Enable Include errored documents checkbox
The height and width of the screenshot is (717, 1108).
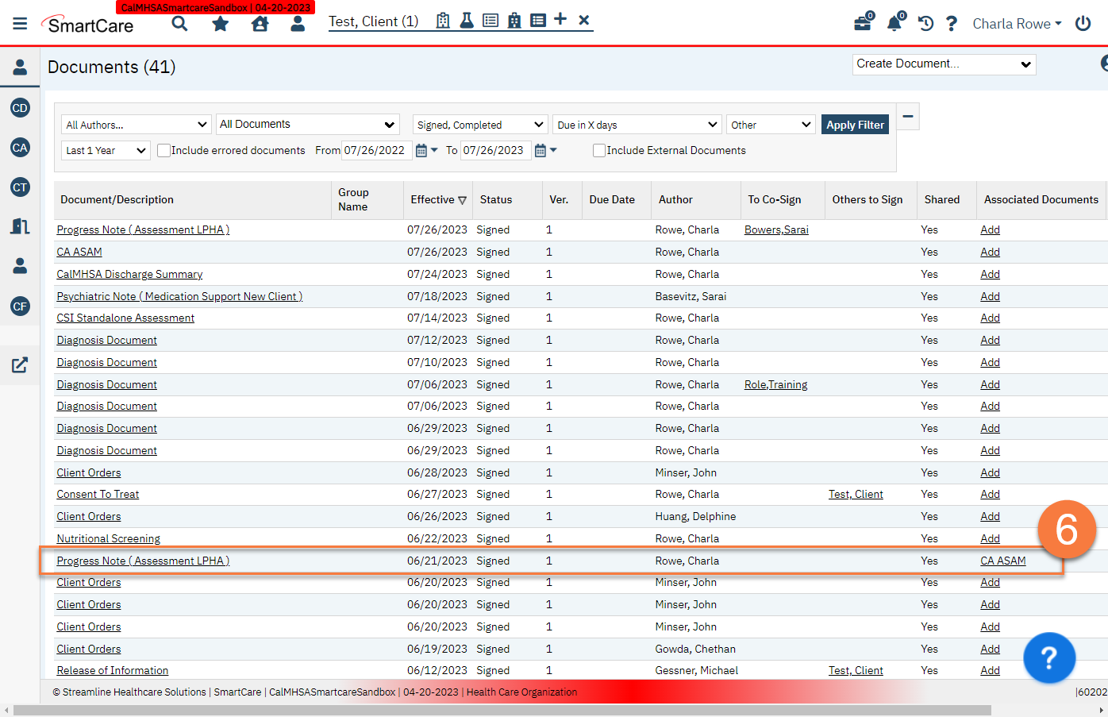point(164,150)
